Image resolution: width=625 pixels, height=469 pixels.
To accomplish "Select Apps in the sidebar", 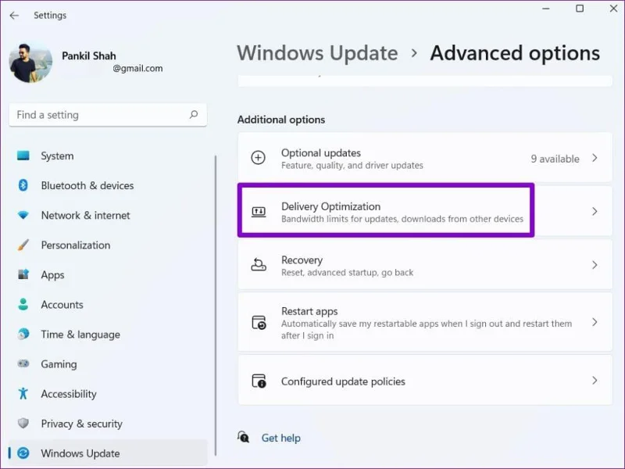I will [x=52, y=275].
